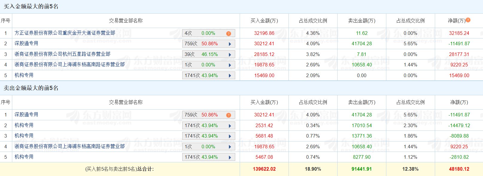Expand arrow for 浙商证券杭州五星路 row
The width and height of the screenshot is (483, 176).
point(230,54)
